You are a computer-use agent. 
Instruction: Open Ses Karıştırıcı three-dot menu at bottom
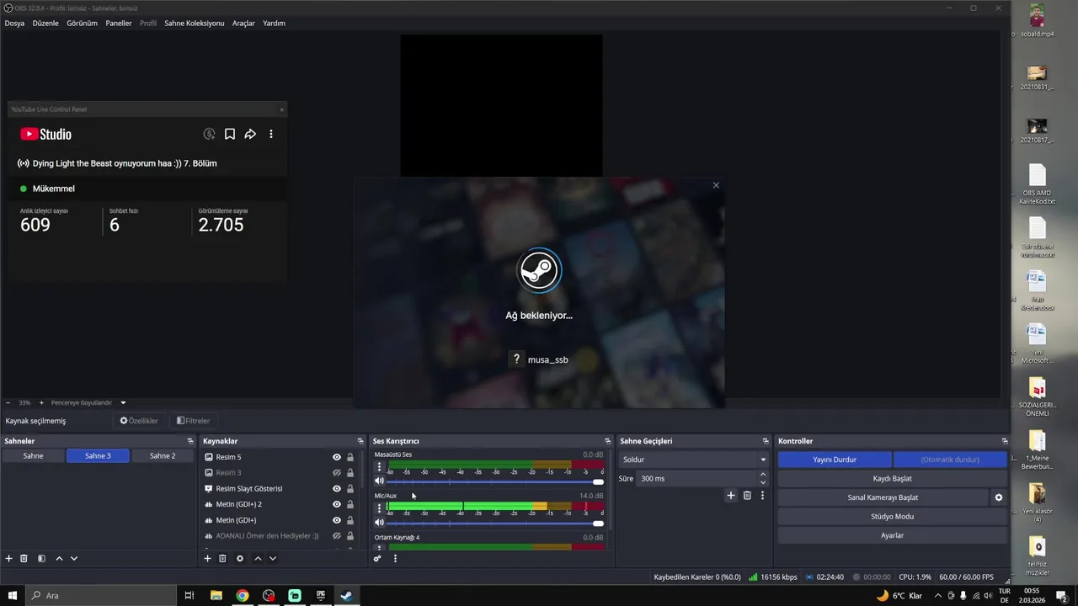pyautogui.click(x=395, y=558)
